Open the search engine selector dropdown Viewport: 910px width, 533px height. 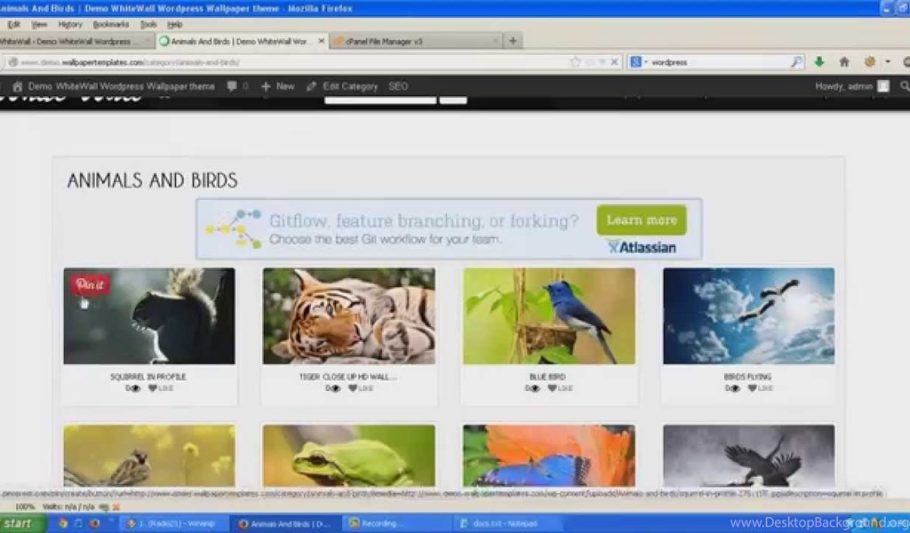tap(639, 62)
